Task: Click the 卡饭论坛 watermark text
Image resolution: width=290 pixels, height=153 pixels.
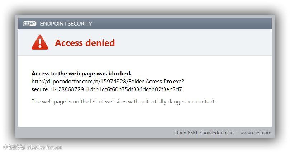Action: click(x=14, y=147)
